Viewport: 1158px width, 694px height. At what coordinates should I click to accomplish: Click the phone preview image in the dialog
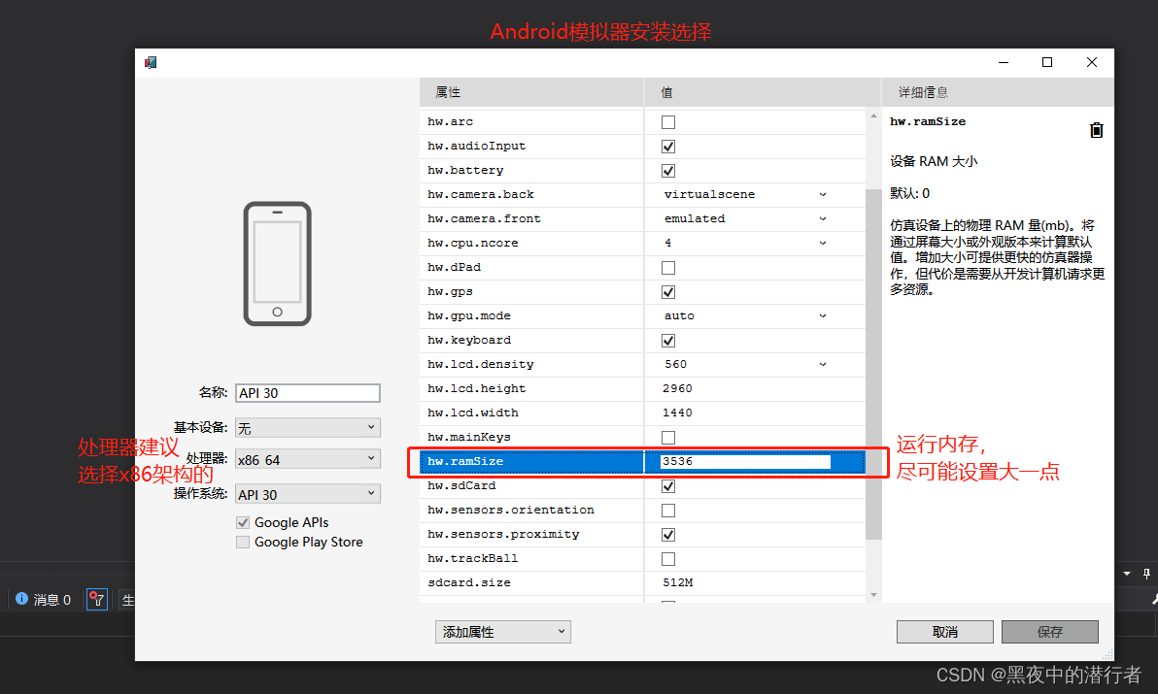coord(277,260)
